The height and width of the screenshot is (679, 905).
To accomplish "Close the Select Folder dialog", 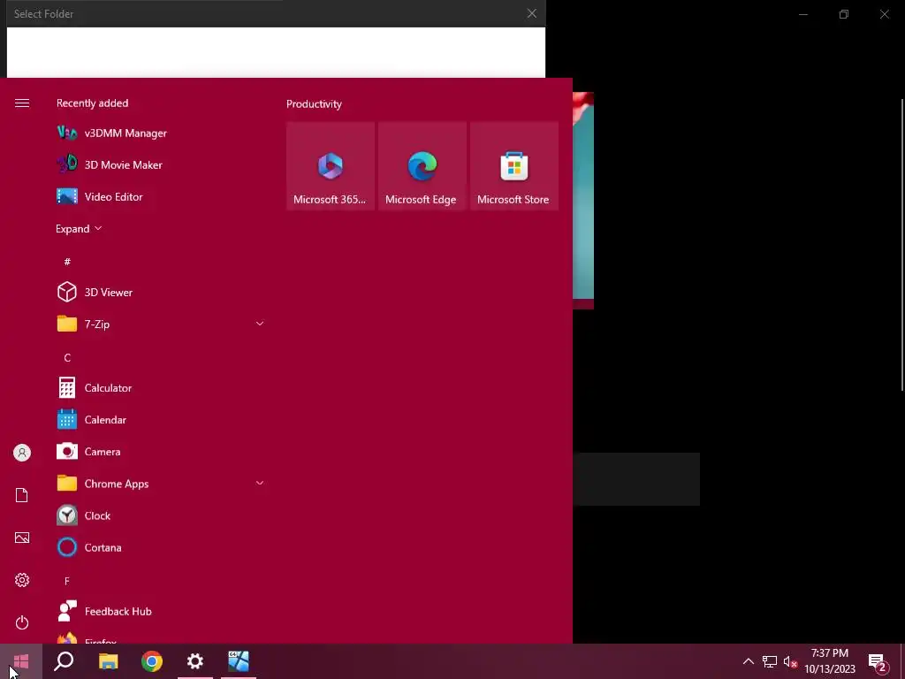I will (531, 13).
